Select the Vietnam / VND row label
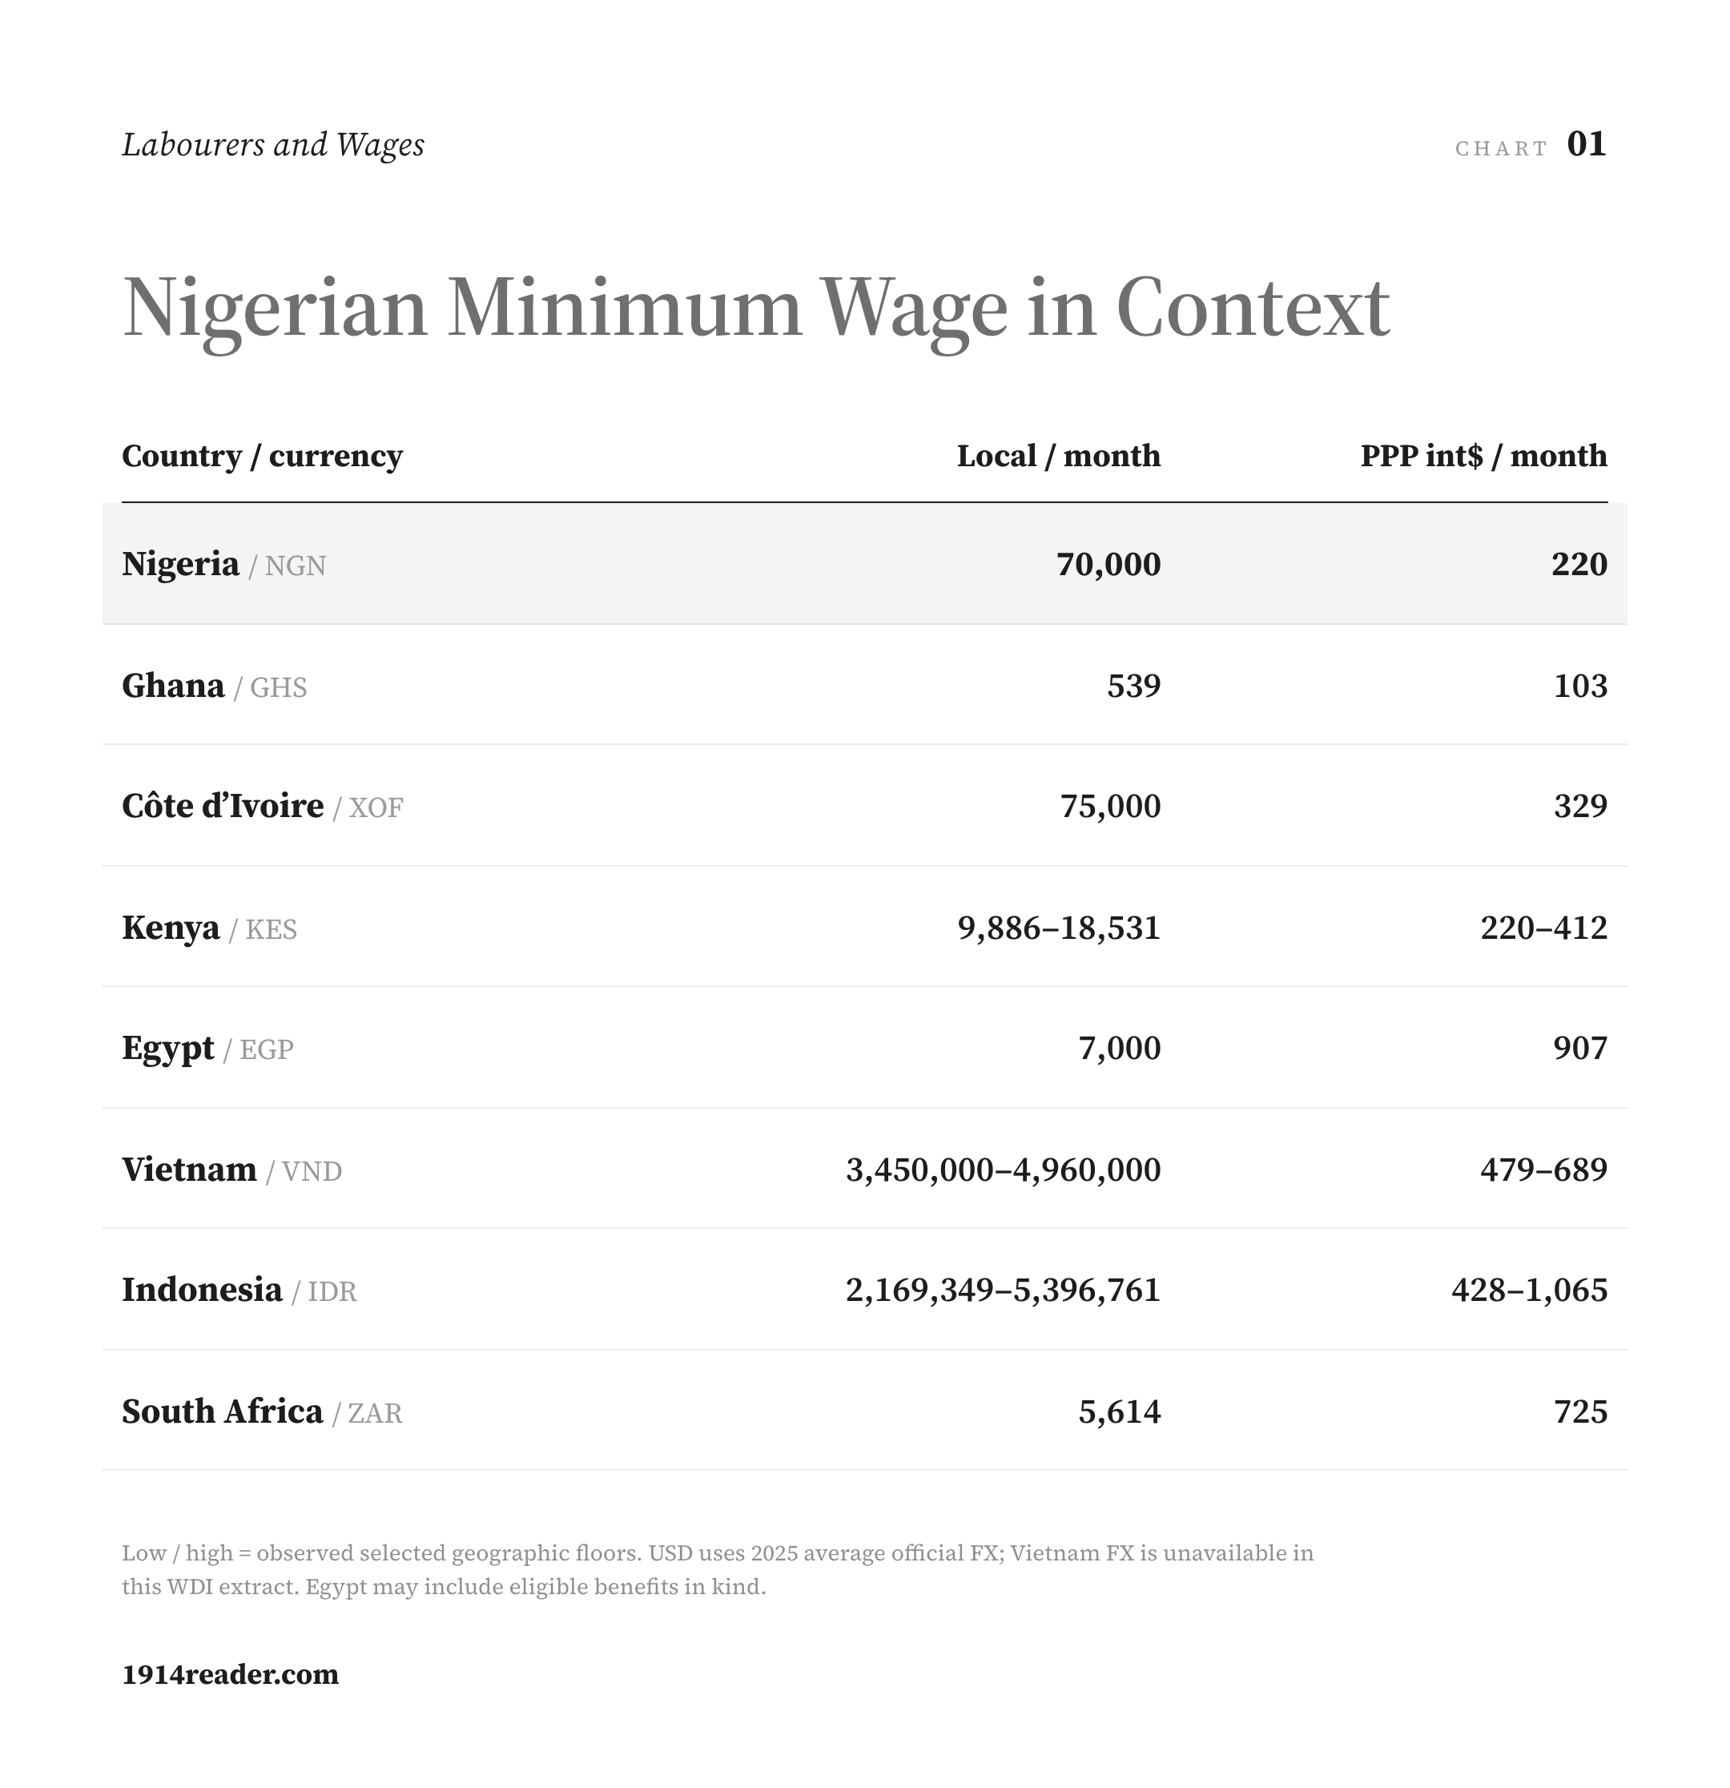The image size is (1730, 1788). click(231, 1170)
